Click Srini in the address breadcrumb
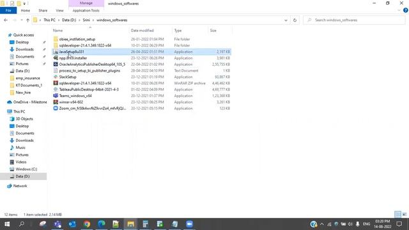 (86, 20)
